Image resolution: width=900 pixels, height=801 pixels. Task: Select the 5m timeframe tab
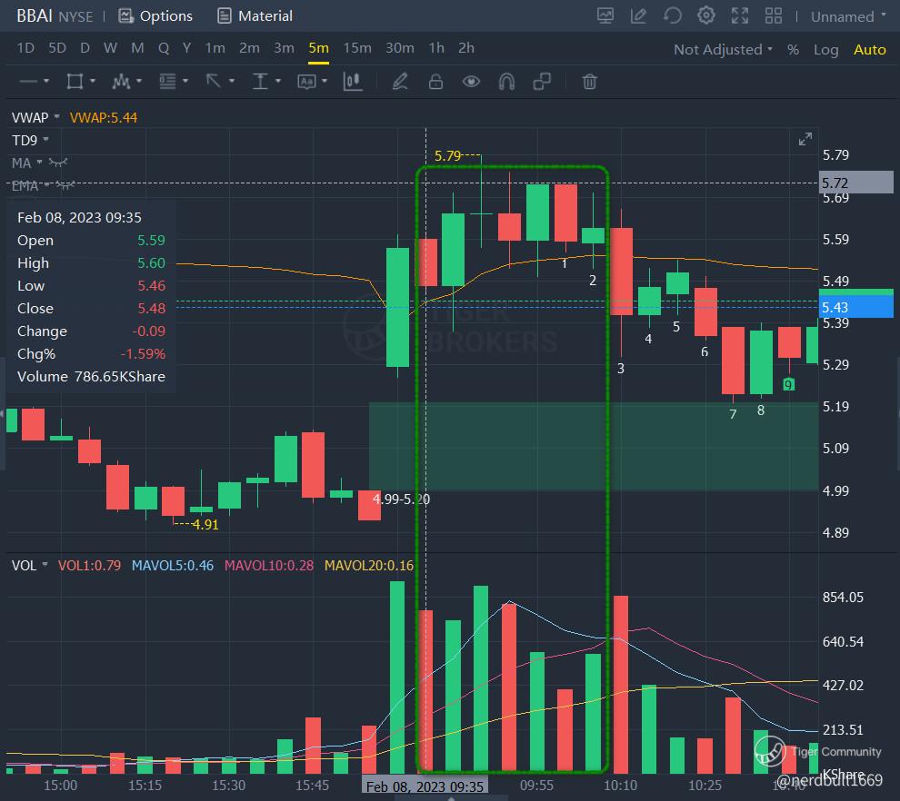point(318,48)
